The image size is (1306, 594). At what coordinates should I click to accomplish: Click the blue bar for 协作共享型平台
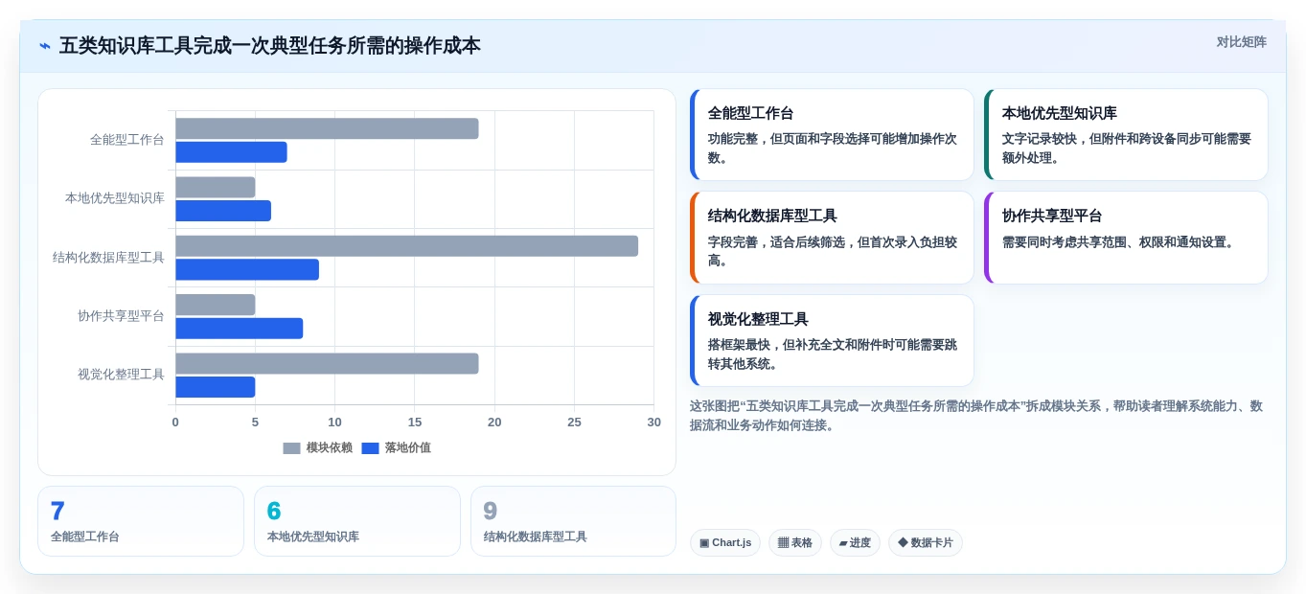[240, 329]
